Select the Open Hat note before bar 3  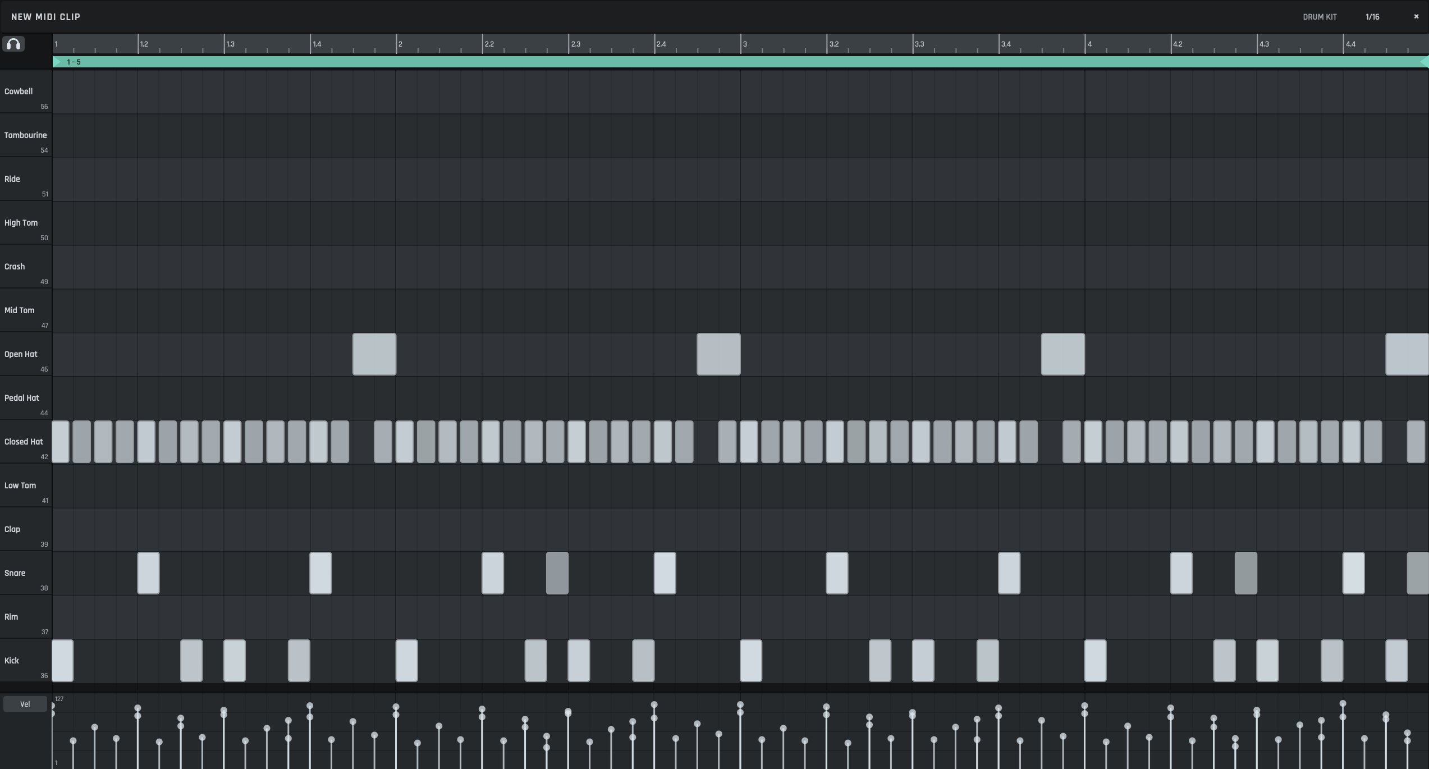[718, 354]
